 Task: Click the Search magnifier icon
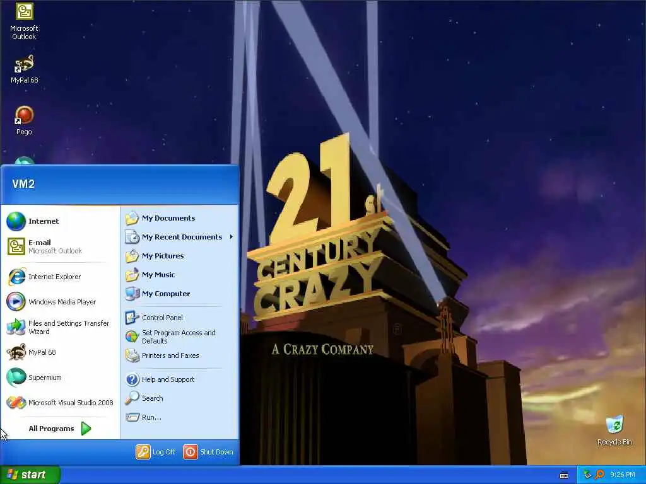point(132,398)
